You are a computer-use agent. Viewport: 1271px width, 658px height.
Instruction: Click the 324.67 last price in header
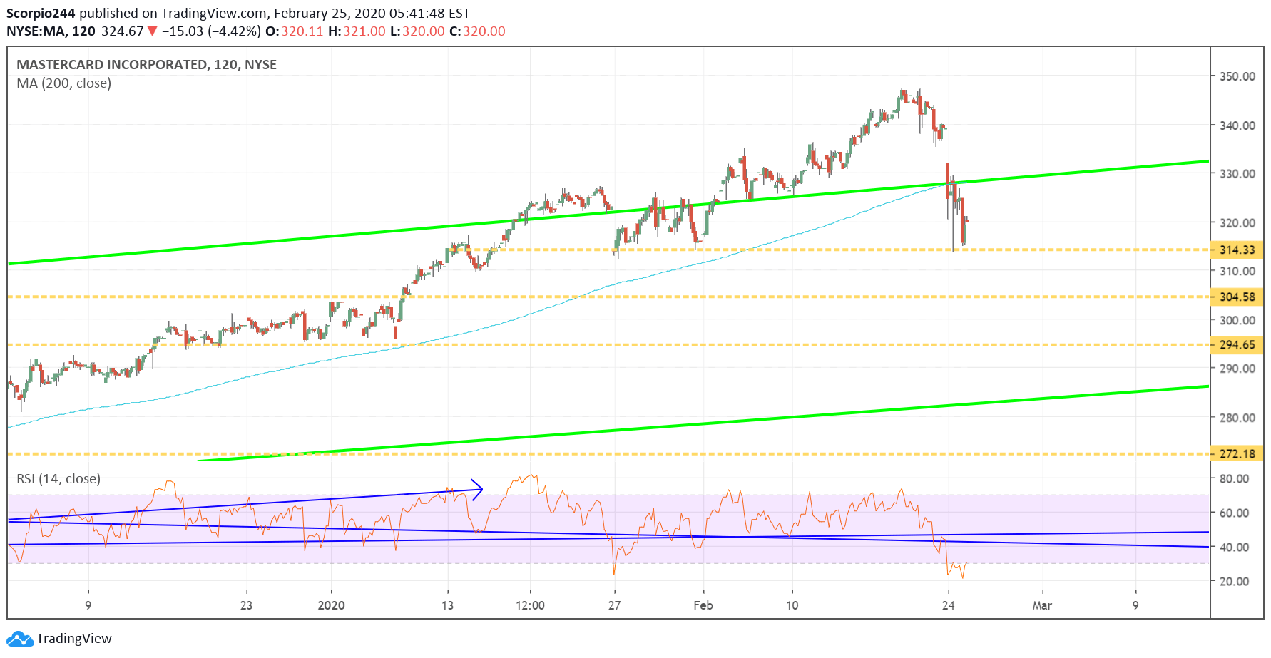(x=122, y=31)
